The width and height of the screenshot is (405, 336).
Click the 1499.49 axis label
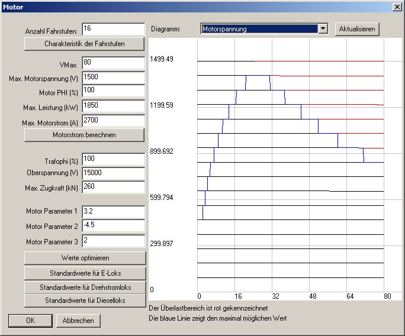tap(162, 59)
